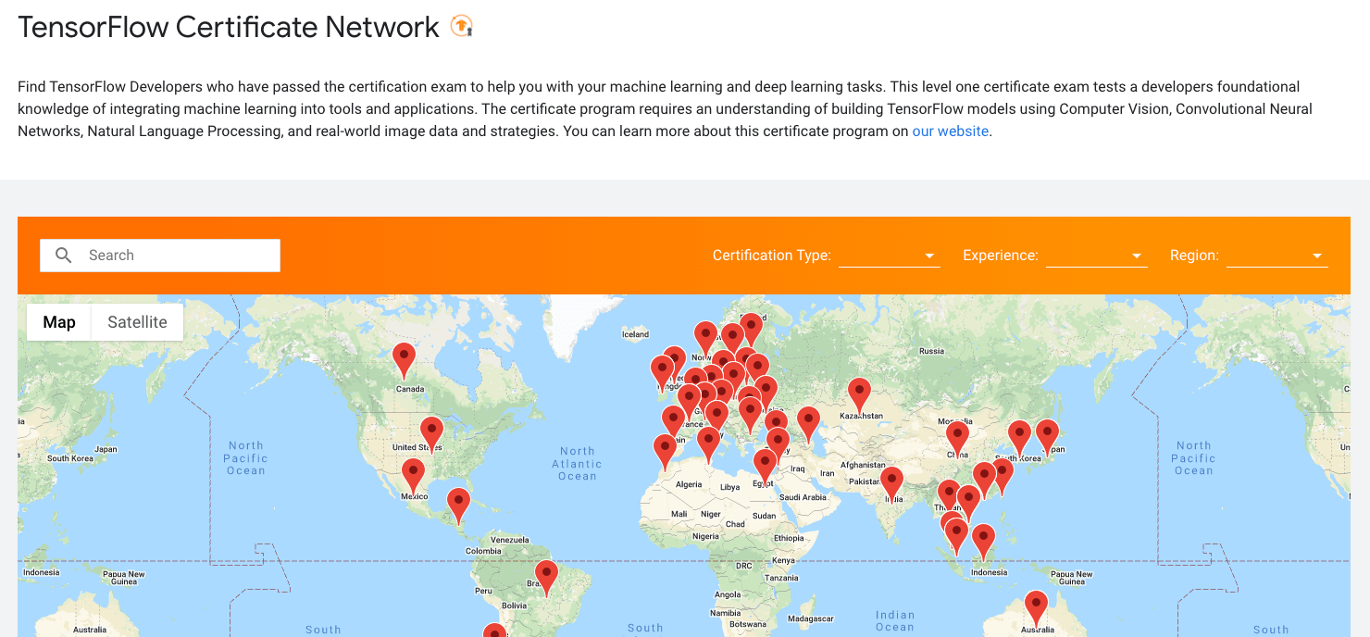This screenshot has width=1370, height=637.
Task: Click the magnifier icon in search box
Action: [x=64, y=256]
